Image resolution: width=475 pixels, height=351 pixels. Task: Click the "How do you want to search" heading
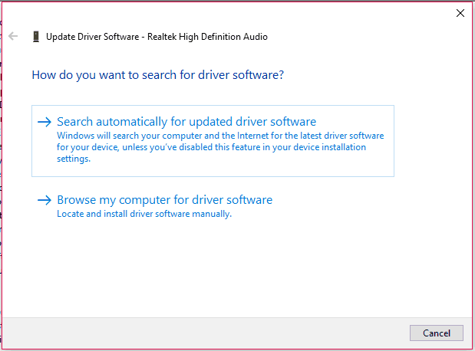click(x=158, y=76)
